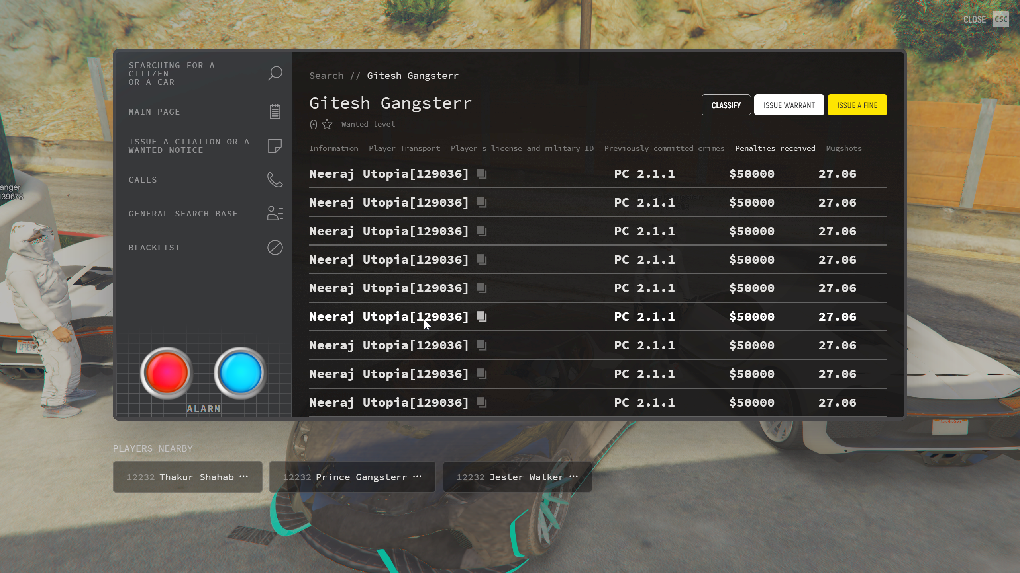The image size is (1020, 573).
Task: Copy ID in the highlighted Neeraj Utopia row
Action: coord(482,317)
